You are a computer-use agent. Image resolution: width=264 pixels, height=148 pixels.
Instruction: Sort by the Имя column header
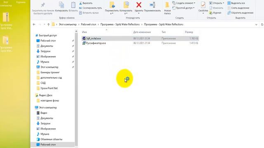(x=84, y=32)
